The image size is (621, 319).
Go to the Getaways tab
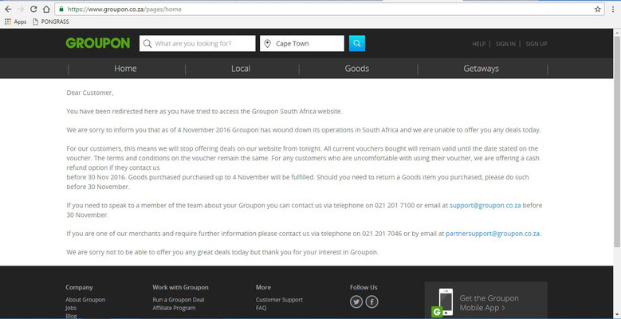click(481, 69)
